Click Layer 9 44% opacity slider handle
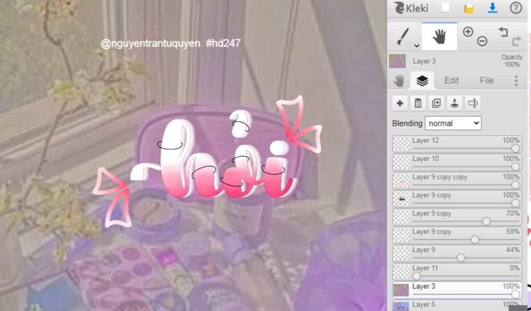Screen dimensions: 531x311 tap(460, 258)
